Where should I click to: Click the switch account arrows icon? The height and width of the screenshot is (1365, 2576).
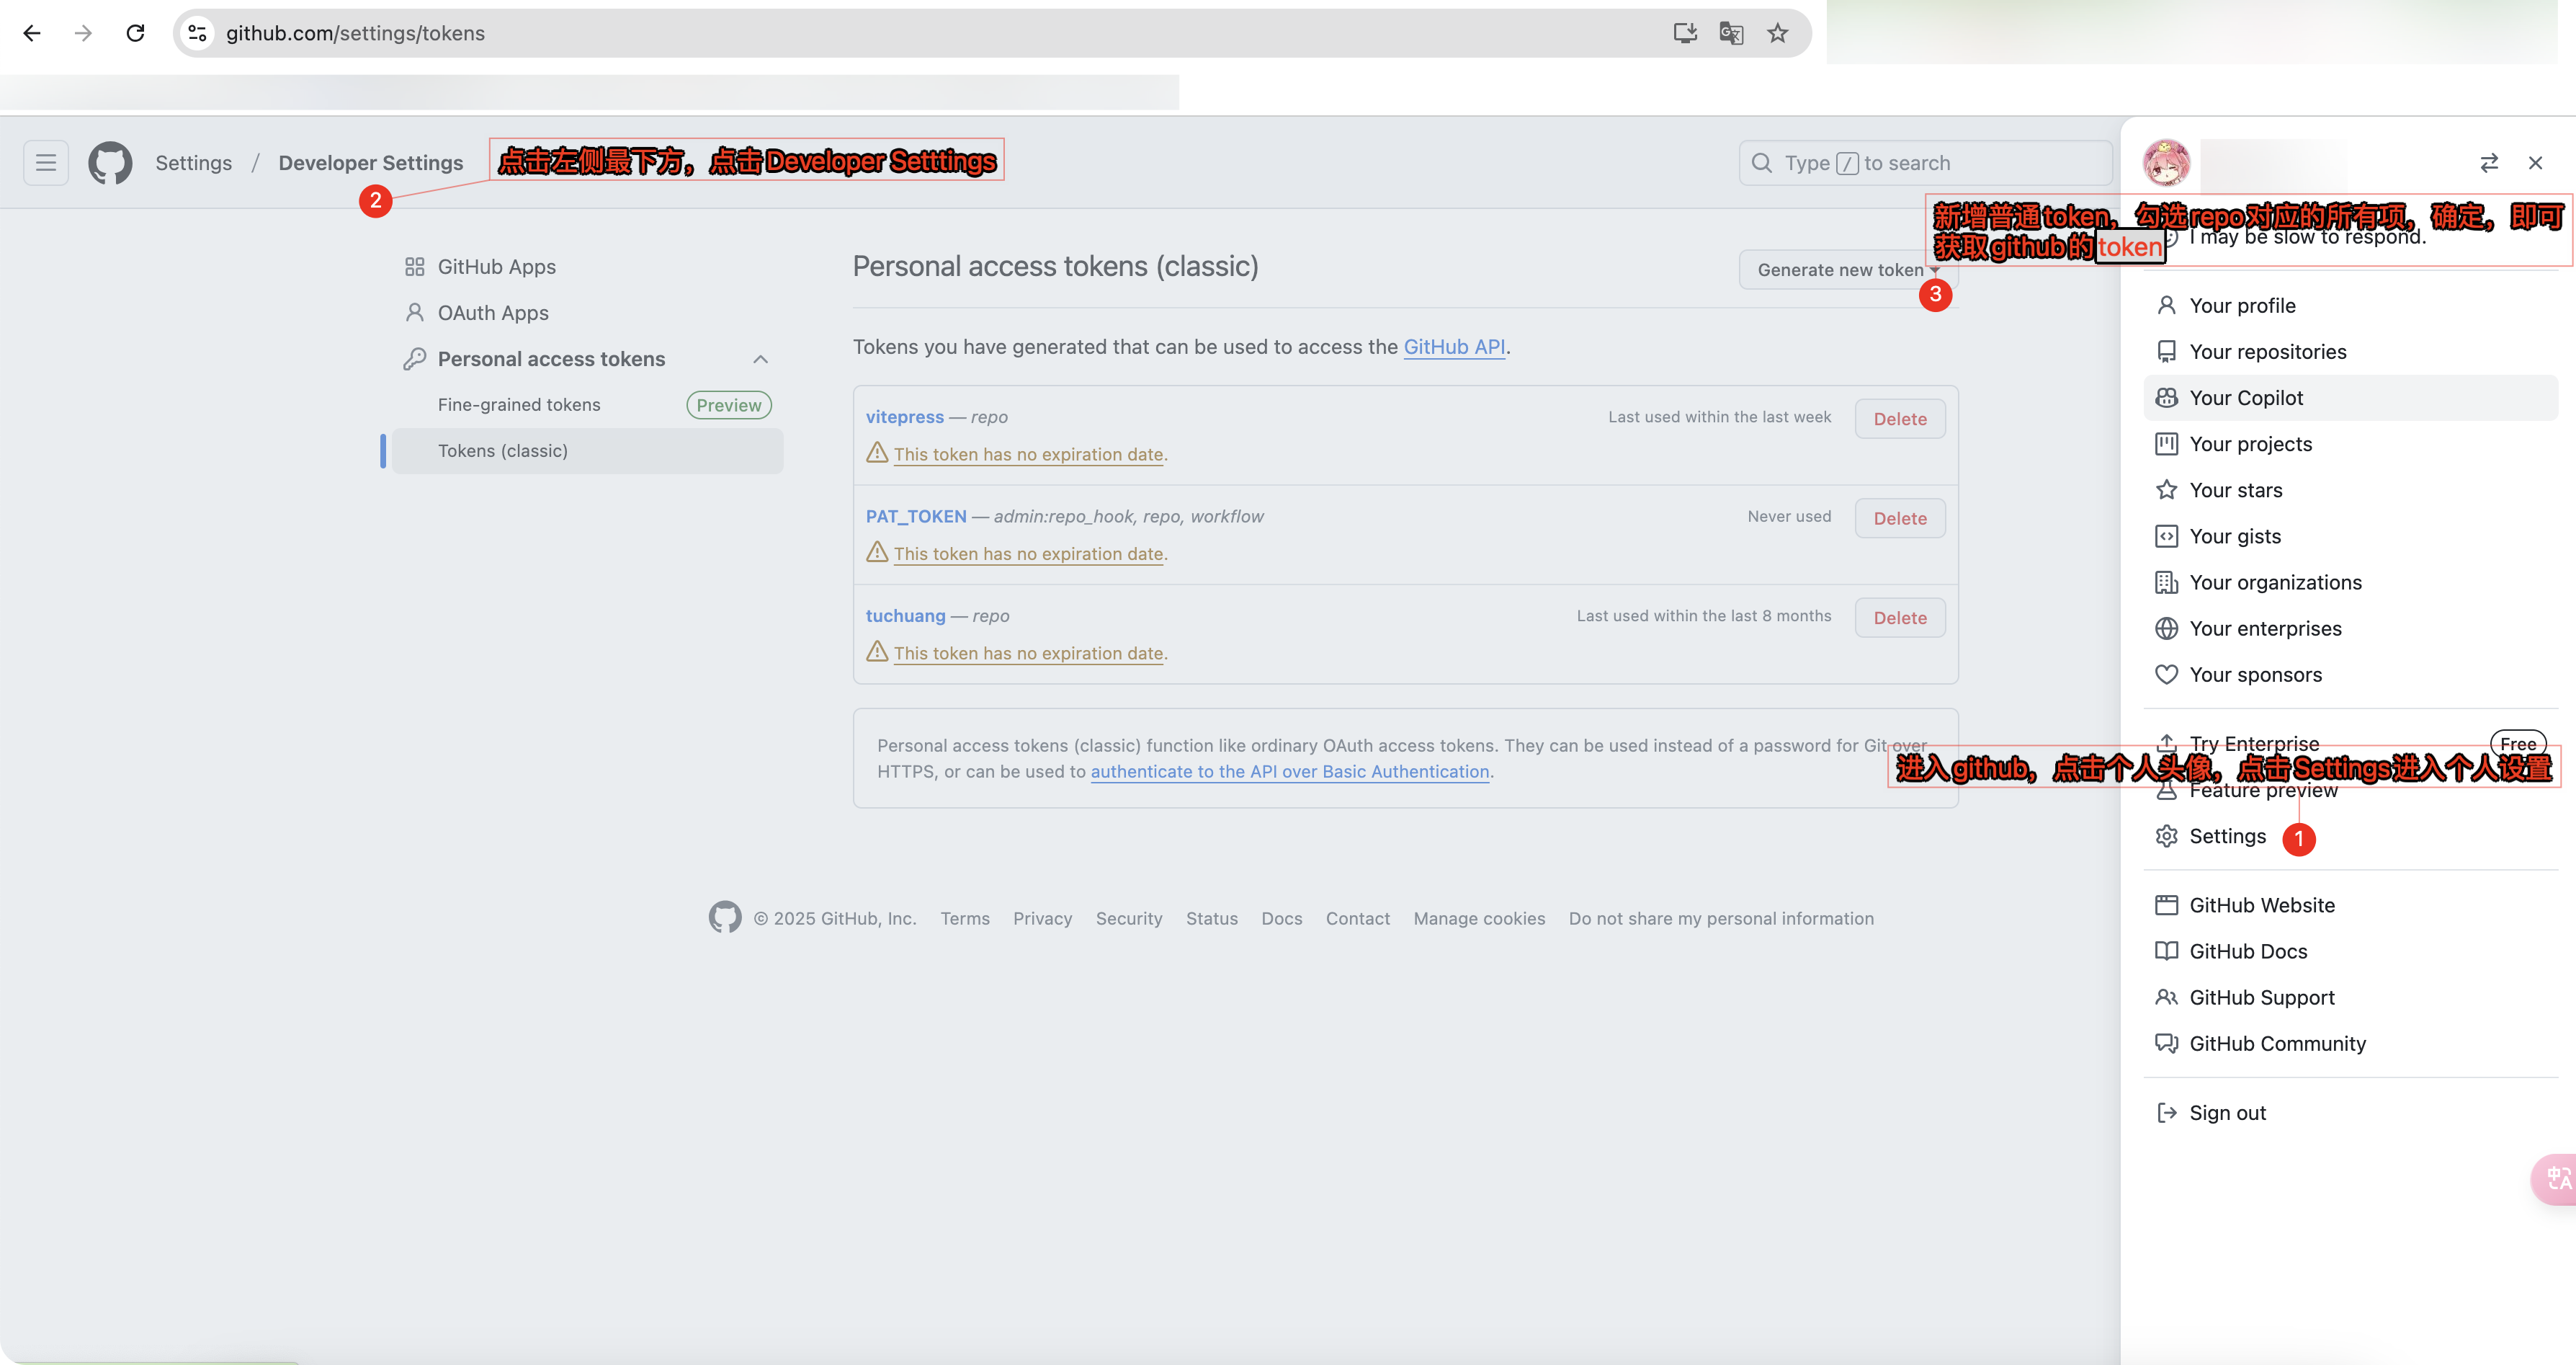click(2489, 162)
